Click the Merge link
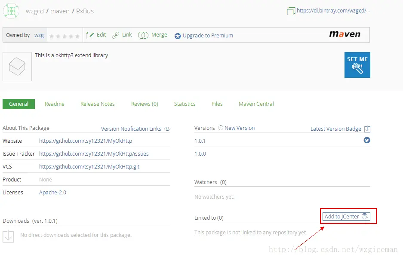 tap(159, 35)
